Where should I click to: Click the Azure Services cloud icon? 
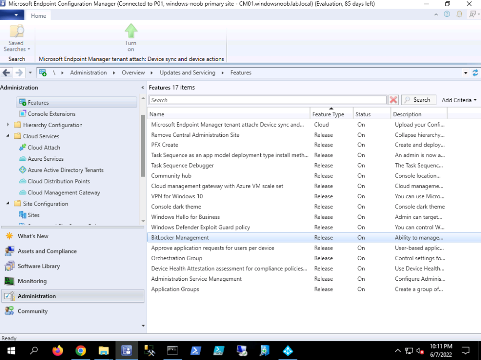pyautogui.click(x=23, y=158)
